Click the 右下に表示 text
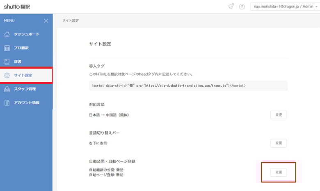The width and height of the screenshot is (320, 191). 98,143
